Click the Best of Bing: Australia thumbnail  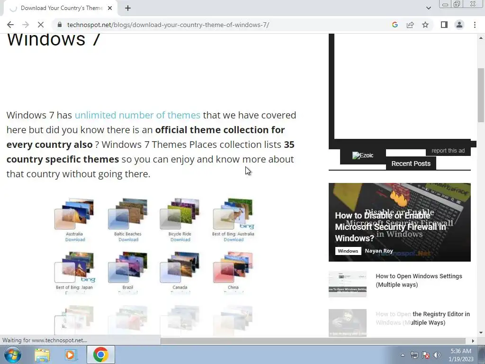[233, 214]
